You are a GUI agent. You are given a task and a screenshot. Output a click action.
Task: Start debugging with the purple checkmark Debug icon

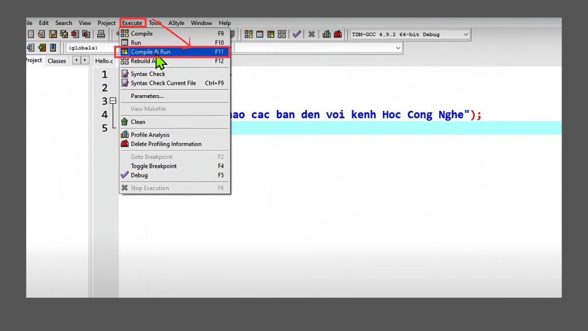tap(296, 34)
